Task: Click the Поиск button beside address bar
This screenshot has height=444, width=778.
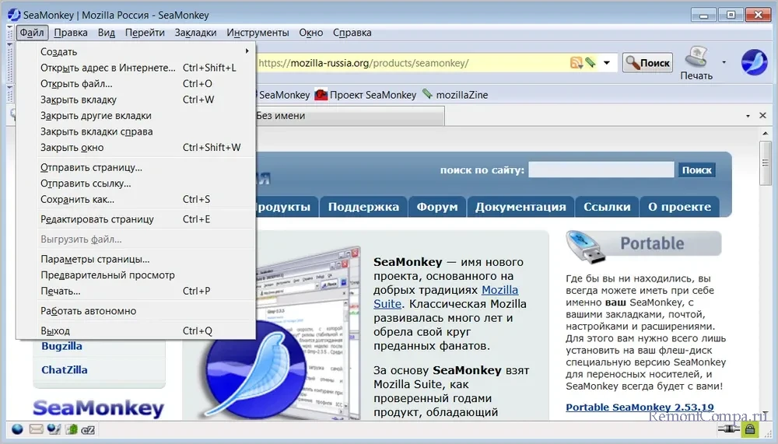Action: coord(647,62)
